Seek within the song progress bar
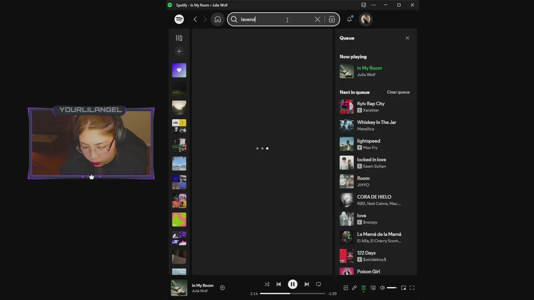This screenshot has width=534, height=300. [292, 294]
